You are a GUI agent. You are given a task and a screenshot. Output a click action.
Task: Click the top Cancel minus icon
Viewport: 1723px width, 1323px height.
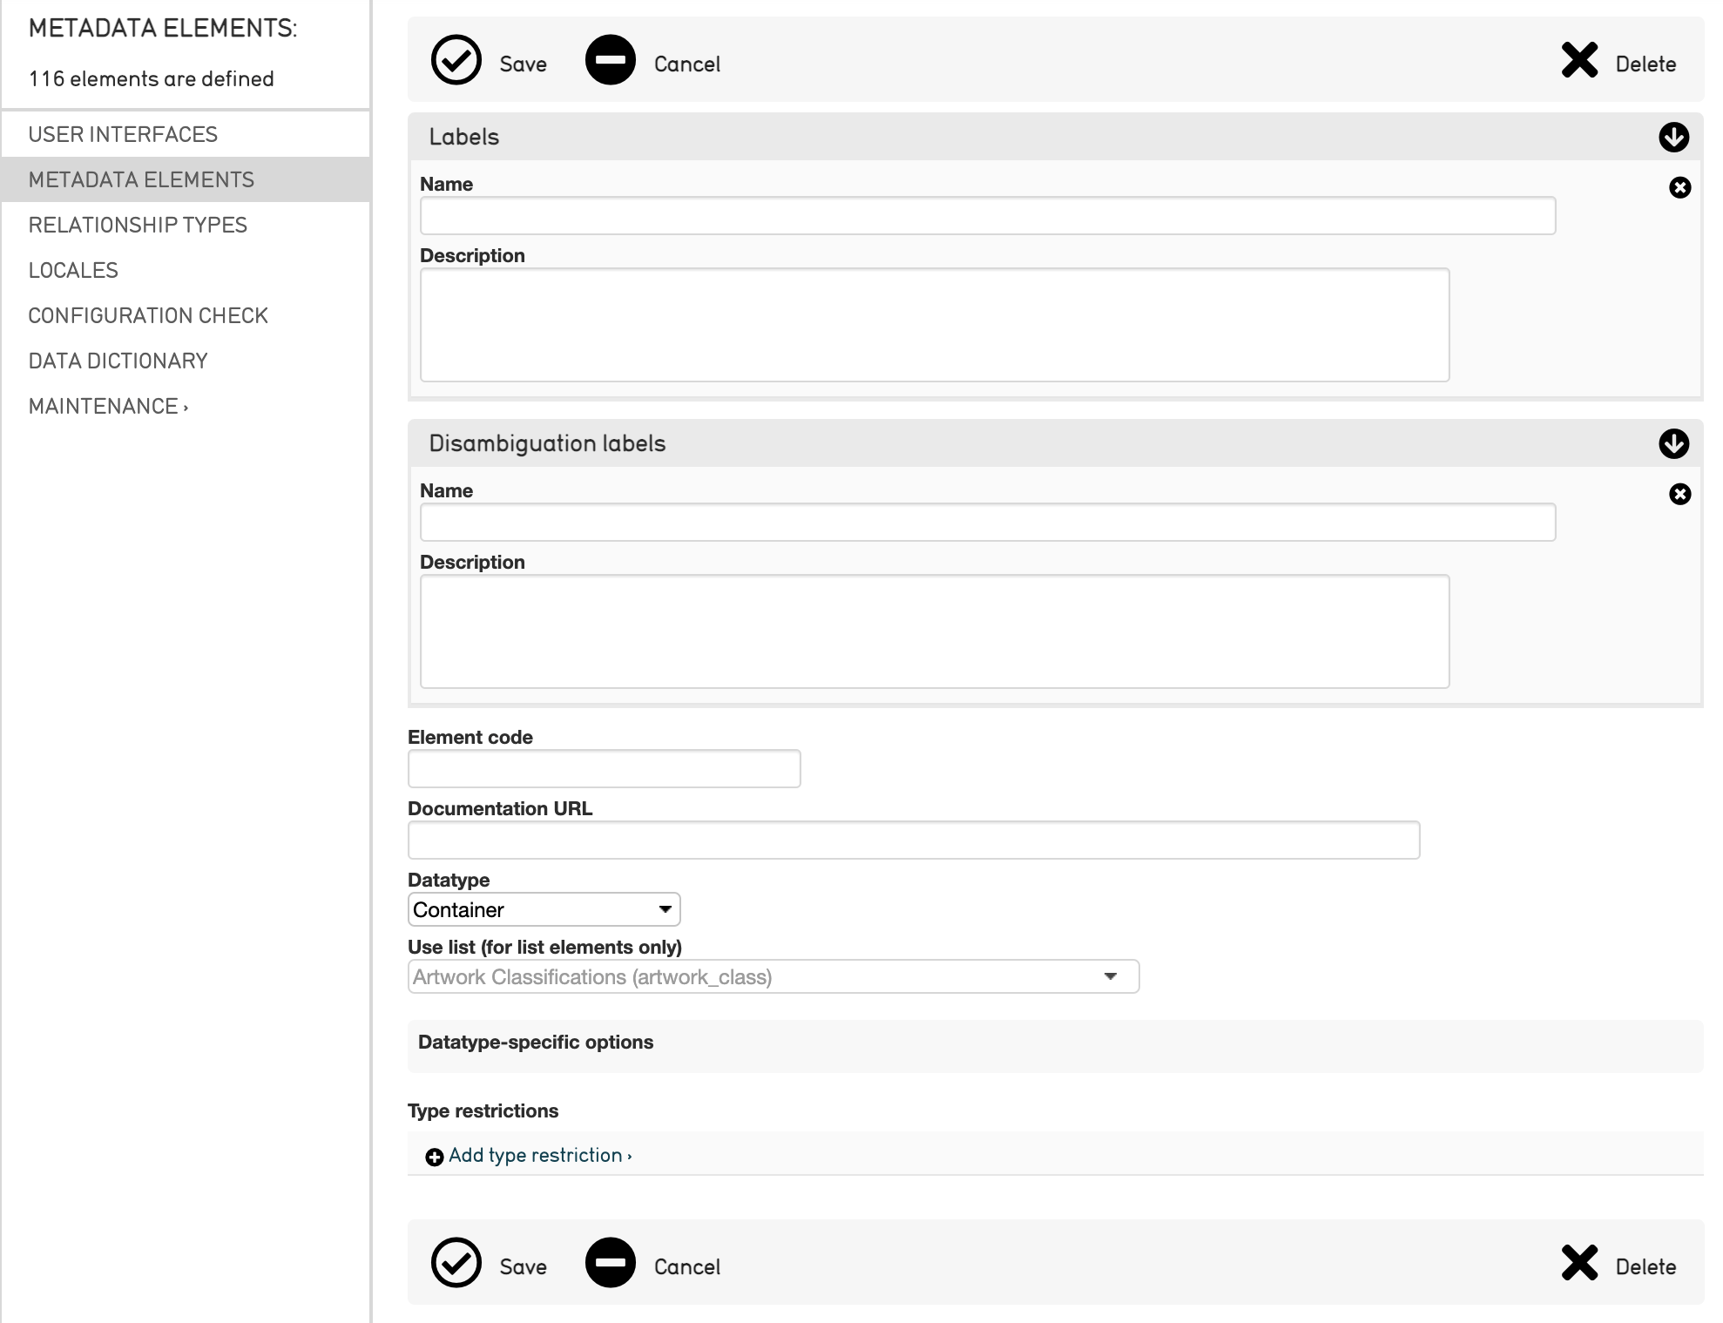pos(610,60)
